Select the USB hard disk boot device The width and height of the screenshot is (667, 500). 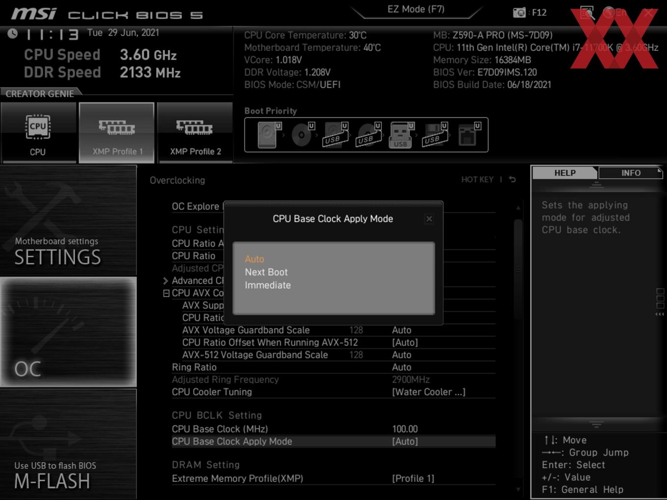(x=335, y=135)
